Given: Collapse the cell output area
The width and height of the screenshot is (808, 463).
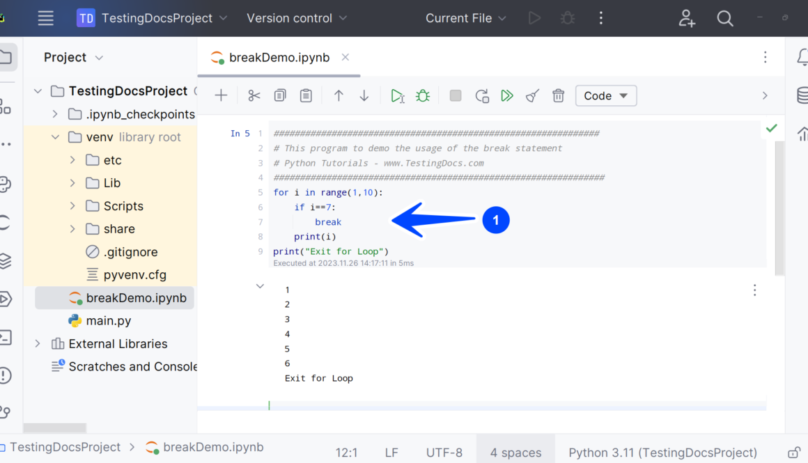Looking at the screenshot, I should click(x=260, y=286).
